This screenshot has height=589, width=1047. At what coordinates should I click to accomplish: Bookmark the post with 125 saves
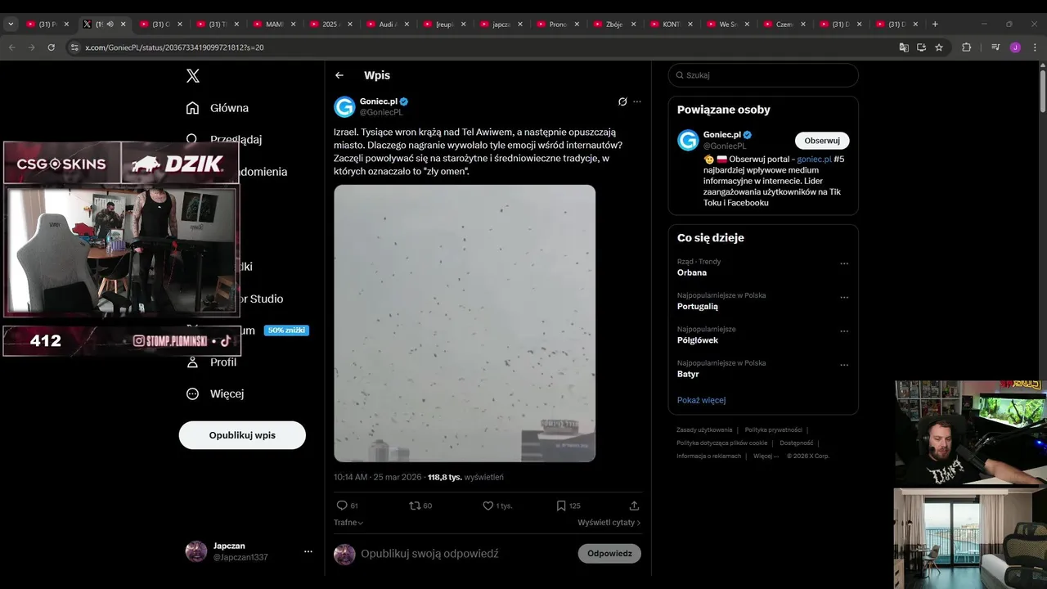pos(561,506)
